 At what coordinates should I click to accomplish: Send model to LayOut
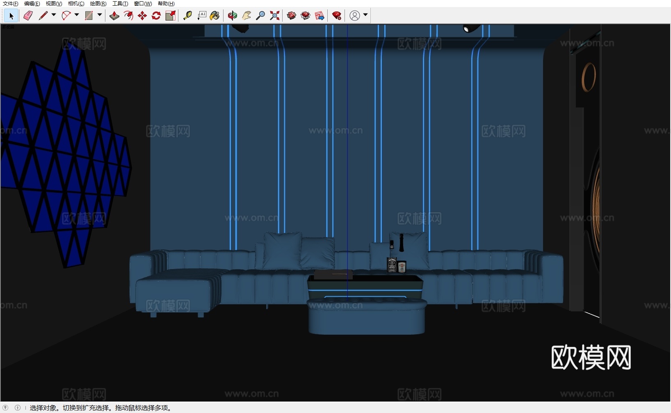pos(320,16)
